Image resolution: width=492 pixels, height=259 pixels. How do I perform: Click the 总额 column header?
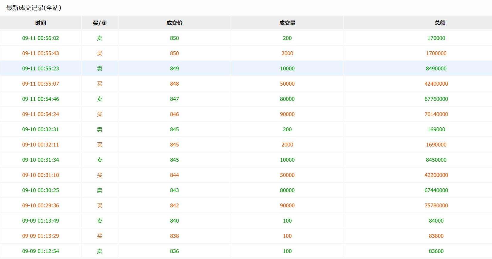pyautogui.click(x=440, y=23)
